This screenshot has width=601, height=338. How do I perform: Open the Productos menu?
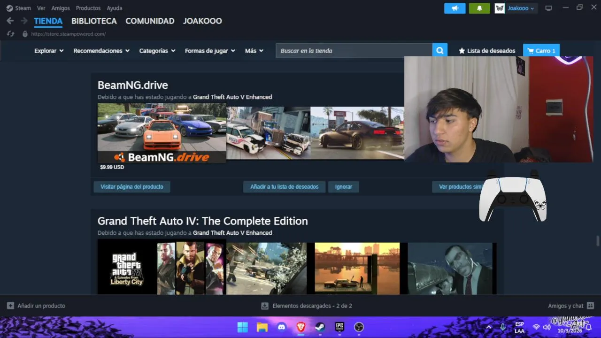coord(88,8)
